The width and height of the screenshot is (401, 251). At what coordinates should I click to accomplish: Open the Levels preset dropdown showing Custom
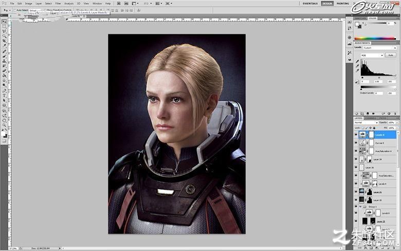(379, 48)
